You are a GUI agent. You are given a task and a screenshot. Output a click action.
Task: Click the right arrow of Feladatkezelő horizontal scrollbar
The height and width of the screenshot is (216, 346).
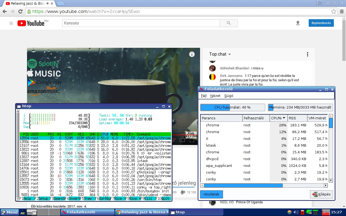(x=326, y=185)
